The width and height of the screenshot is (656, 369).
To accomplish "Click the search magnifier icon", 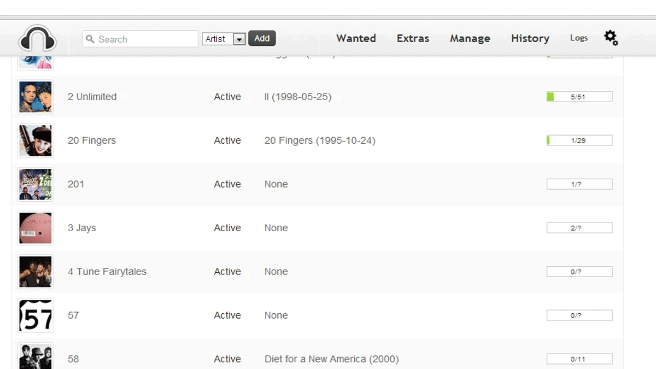I will (90, 39).
